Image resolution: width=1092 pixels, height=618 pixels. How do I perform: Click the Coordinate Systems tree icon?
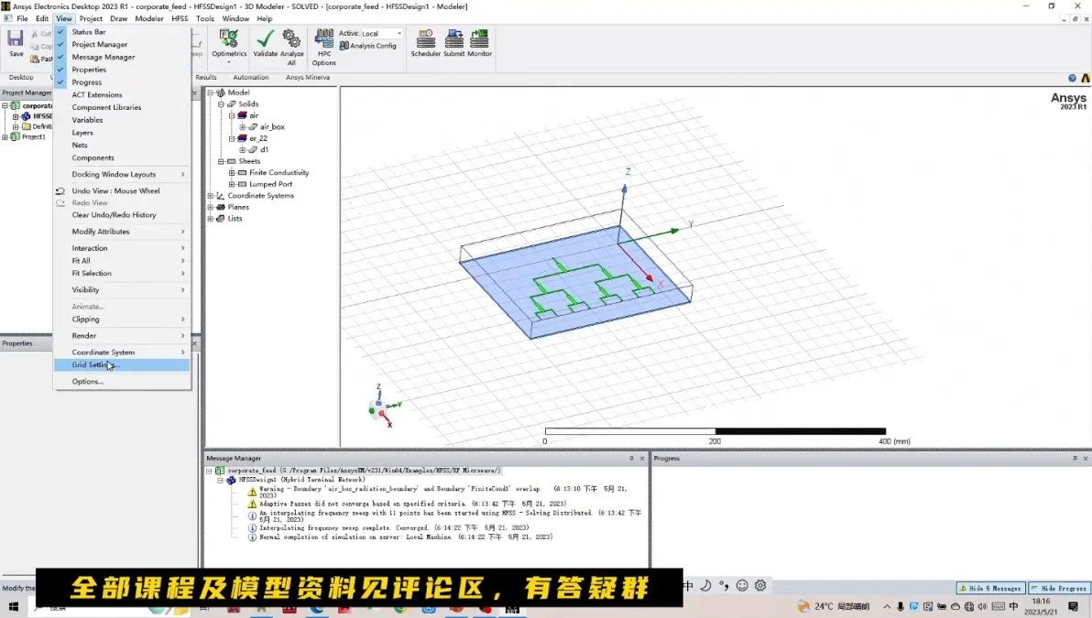(221, 196)
